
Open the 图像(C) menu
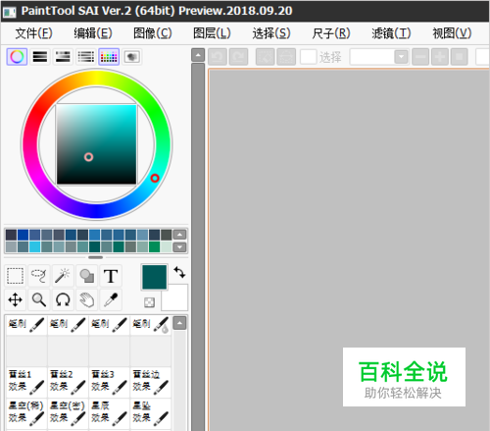[x=153, y=33]
